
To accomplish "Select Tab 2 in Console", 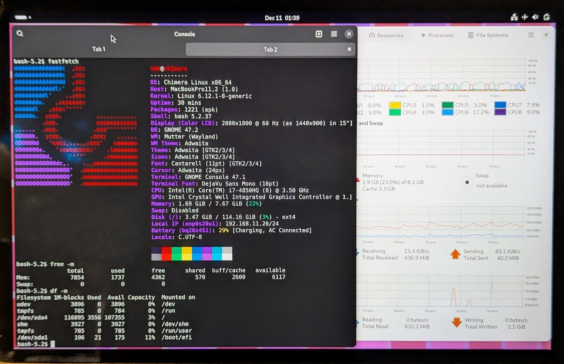I will click(x=270, y=49).
